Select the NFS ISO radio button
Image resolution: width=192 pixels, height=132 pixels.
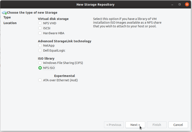40,68
